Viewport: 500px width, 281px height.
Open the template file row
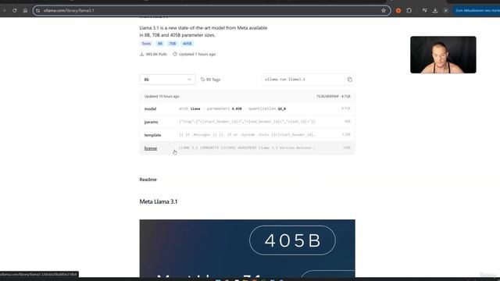click(247, 135)
